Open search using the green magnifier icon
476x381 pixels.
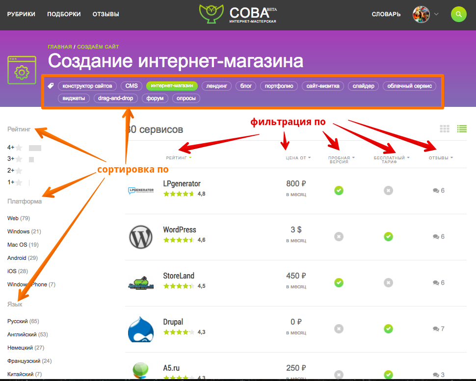click(458, 14)
